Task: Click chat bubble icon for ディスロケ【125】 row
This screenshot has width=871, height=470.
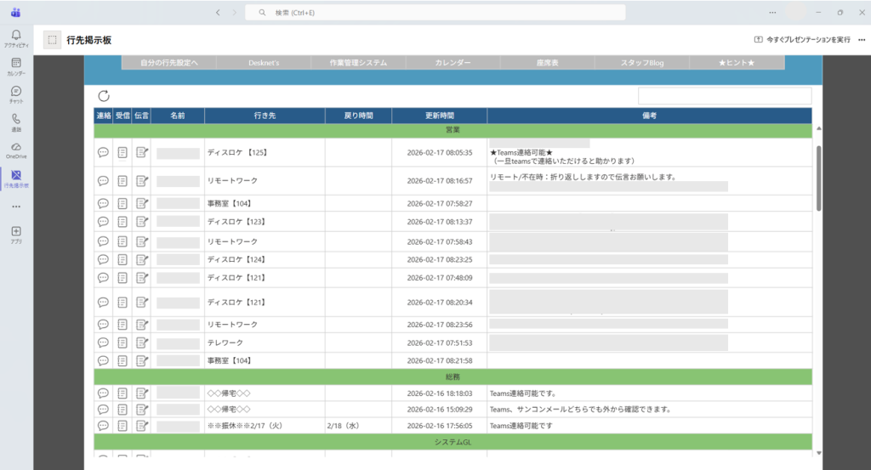Action: 103,153
